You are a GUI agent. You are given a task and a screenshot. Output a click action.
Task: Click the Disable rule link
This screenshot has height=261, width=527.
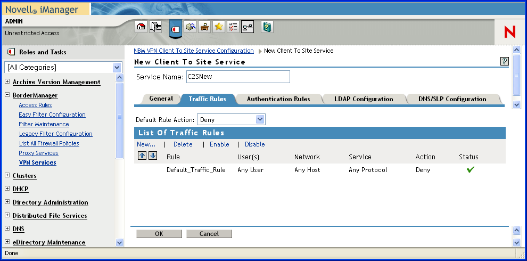click(255, 144)
